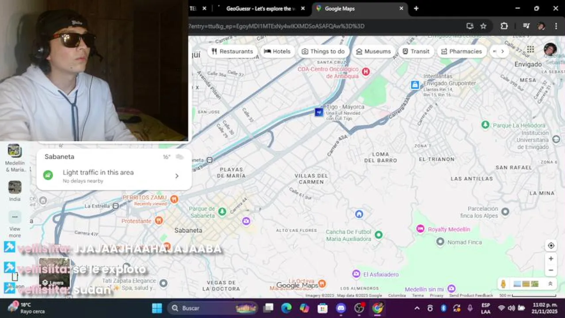Open Discord from the taskbar

341,308
